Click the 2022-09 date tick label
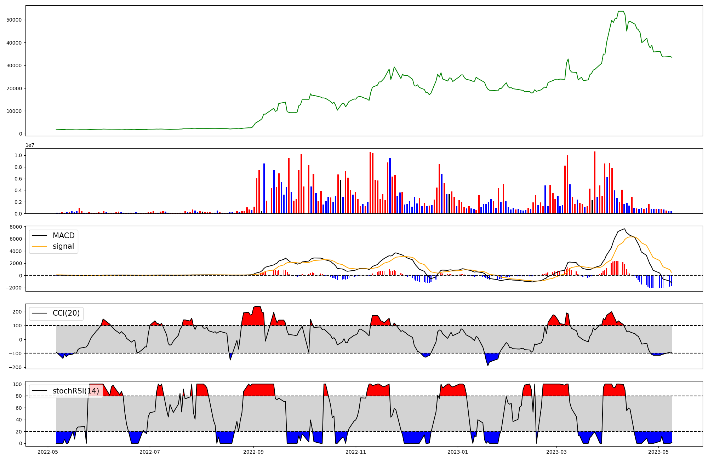Image resolution: width=708 pixels, height=460 pixels. tap(253, 452)
